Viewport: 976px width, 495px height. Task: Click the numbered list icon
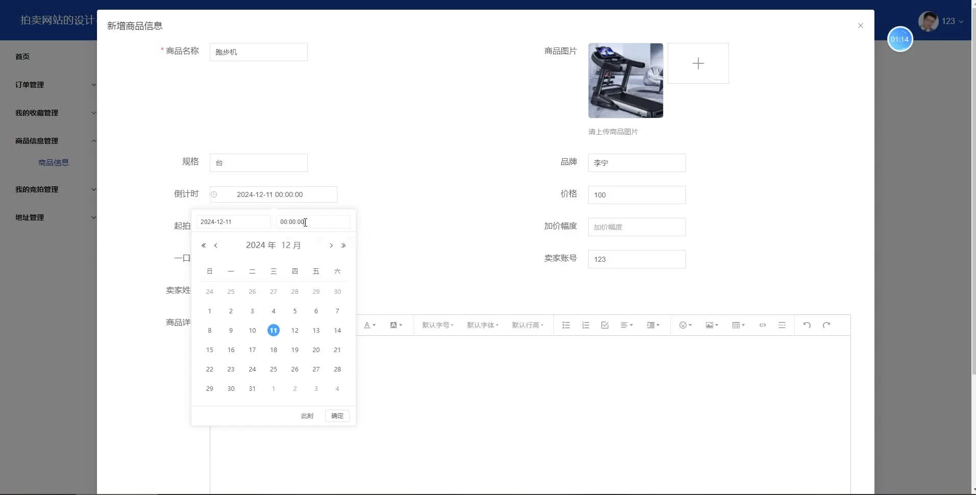(x=585, y=325)
